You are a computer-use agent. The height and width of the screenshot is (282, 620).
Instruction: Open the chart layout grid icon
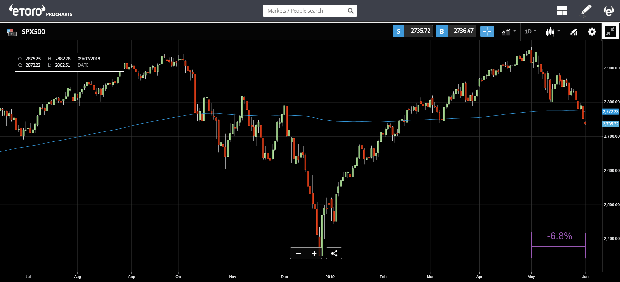(x=562, y=11)
